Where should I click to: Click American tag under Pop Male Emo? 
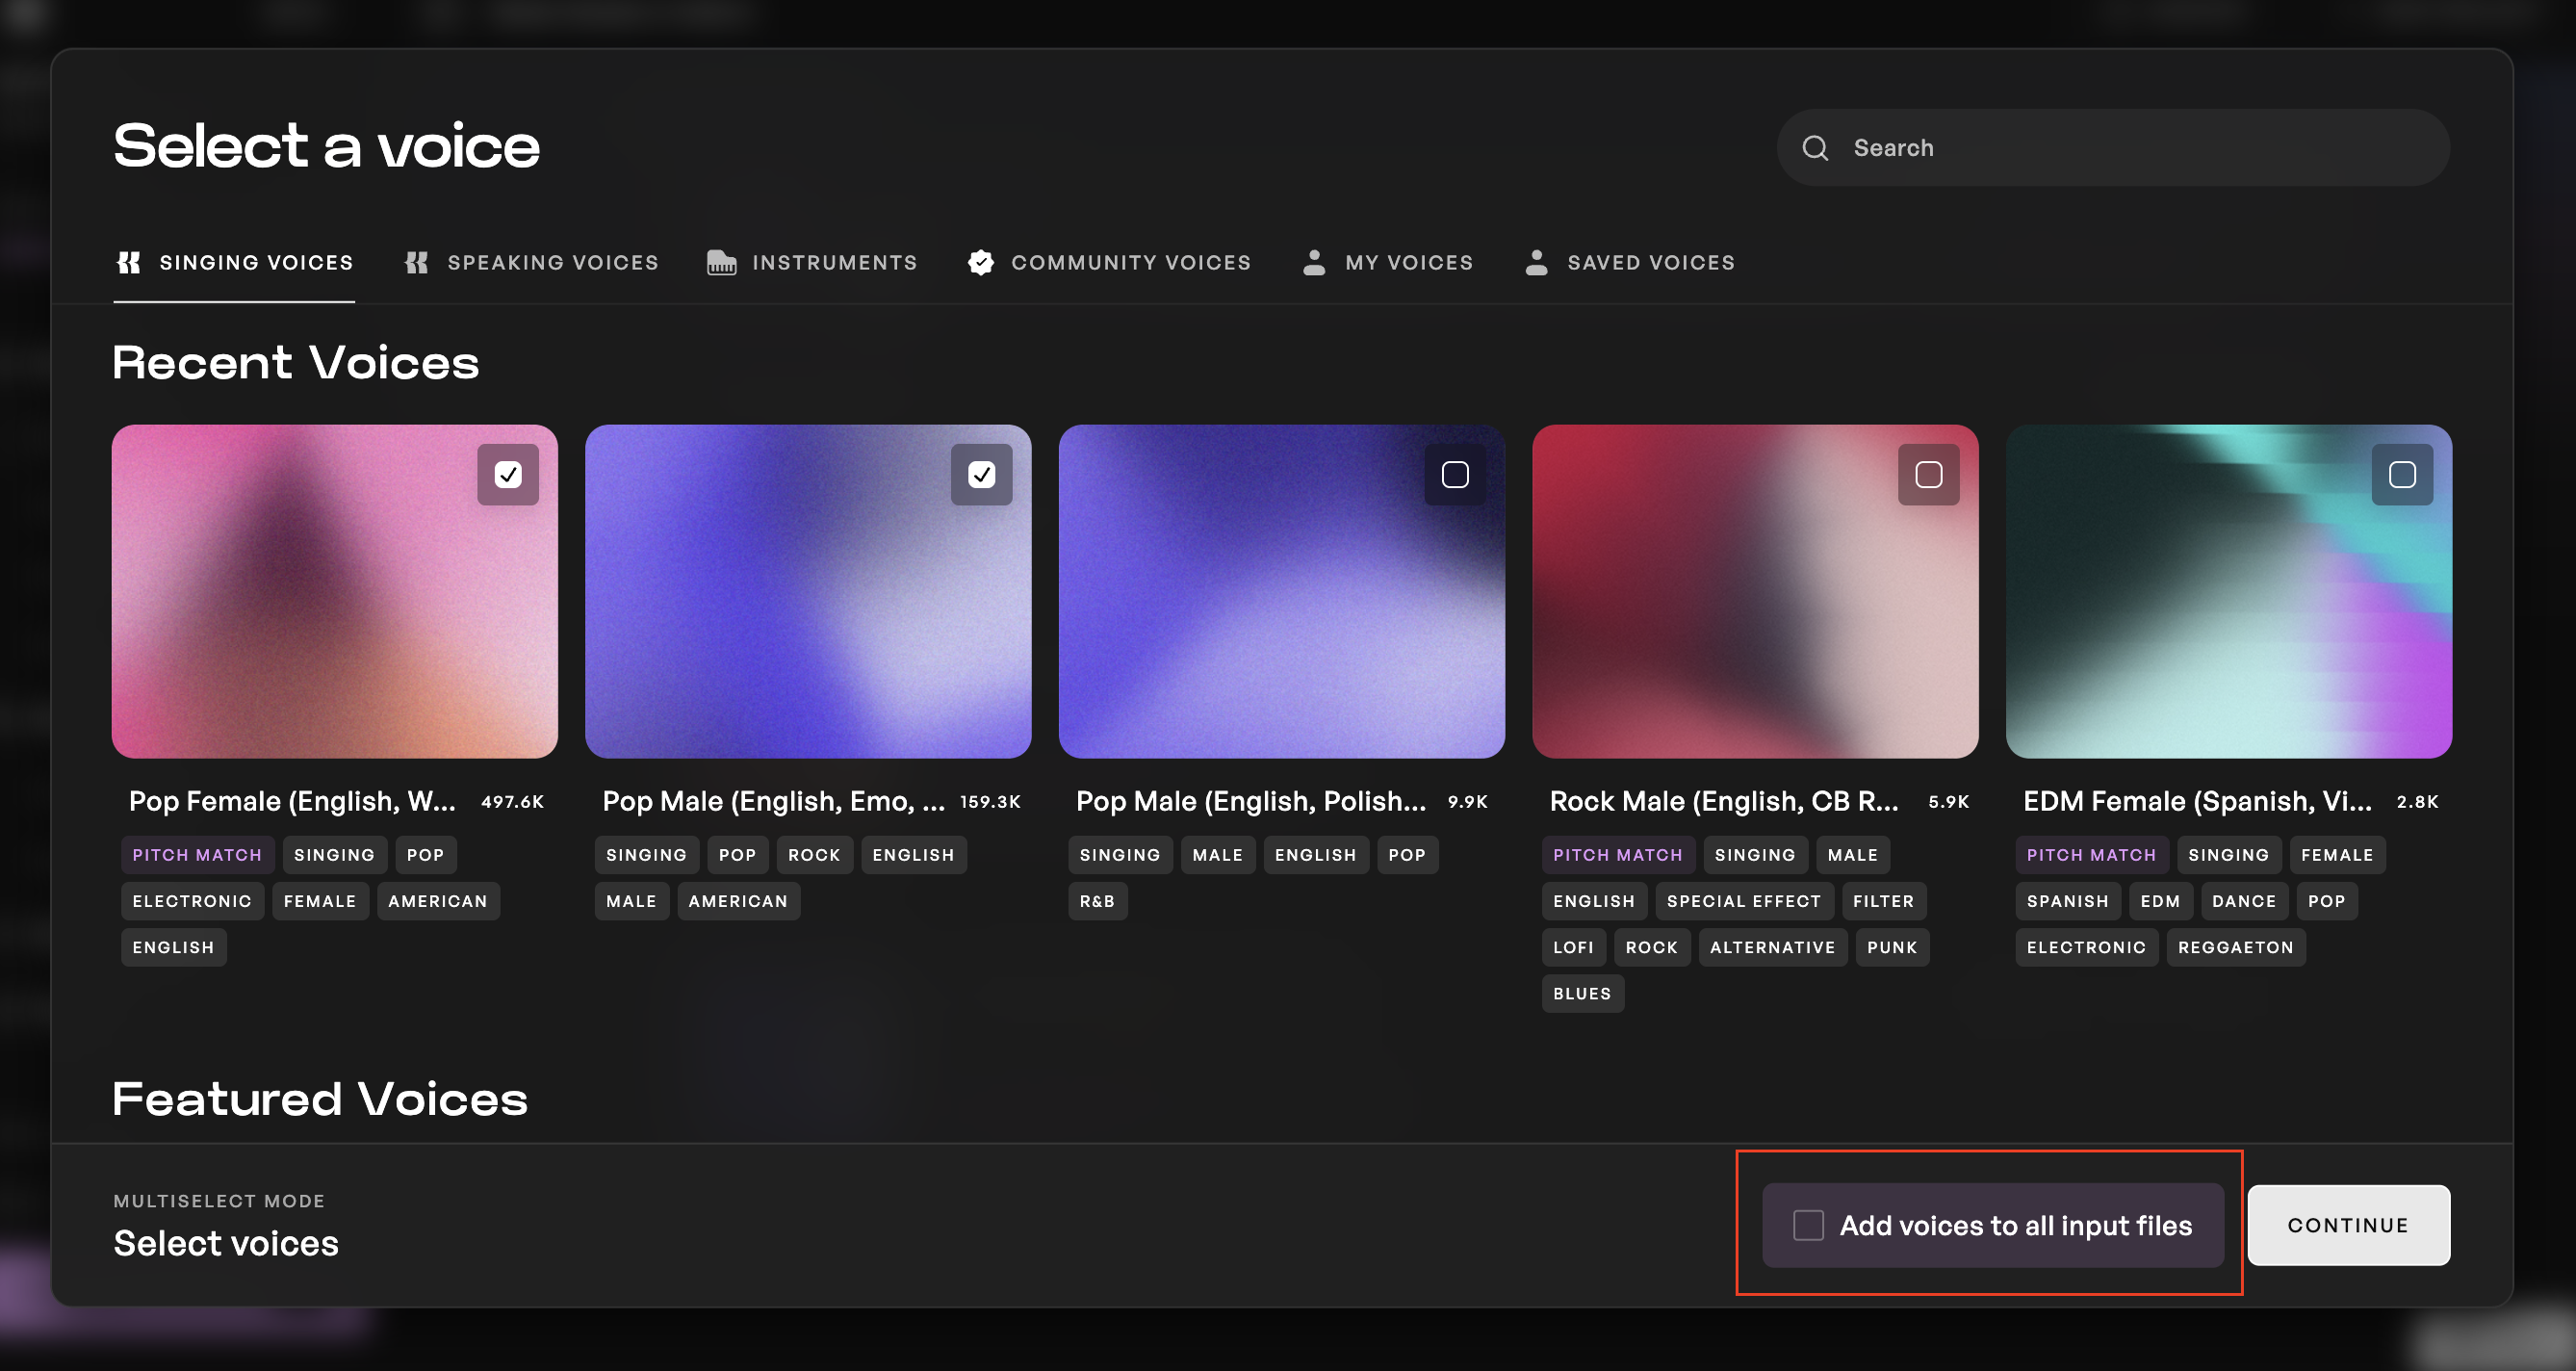coord(738,901)
